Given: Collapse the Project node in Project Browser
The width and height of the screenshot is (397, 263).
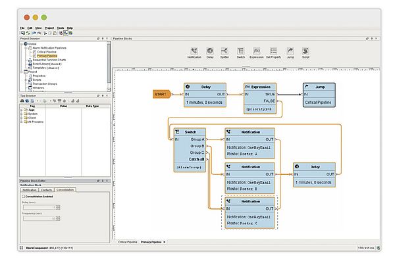Looking at the screenshot, I should click(x=22, y=72).
